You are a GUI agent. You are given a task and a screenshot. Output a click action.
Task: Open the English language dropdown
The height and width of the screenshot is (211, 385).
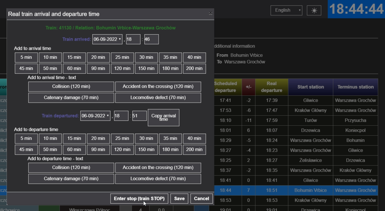click(286, 10)
